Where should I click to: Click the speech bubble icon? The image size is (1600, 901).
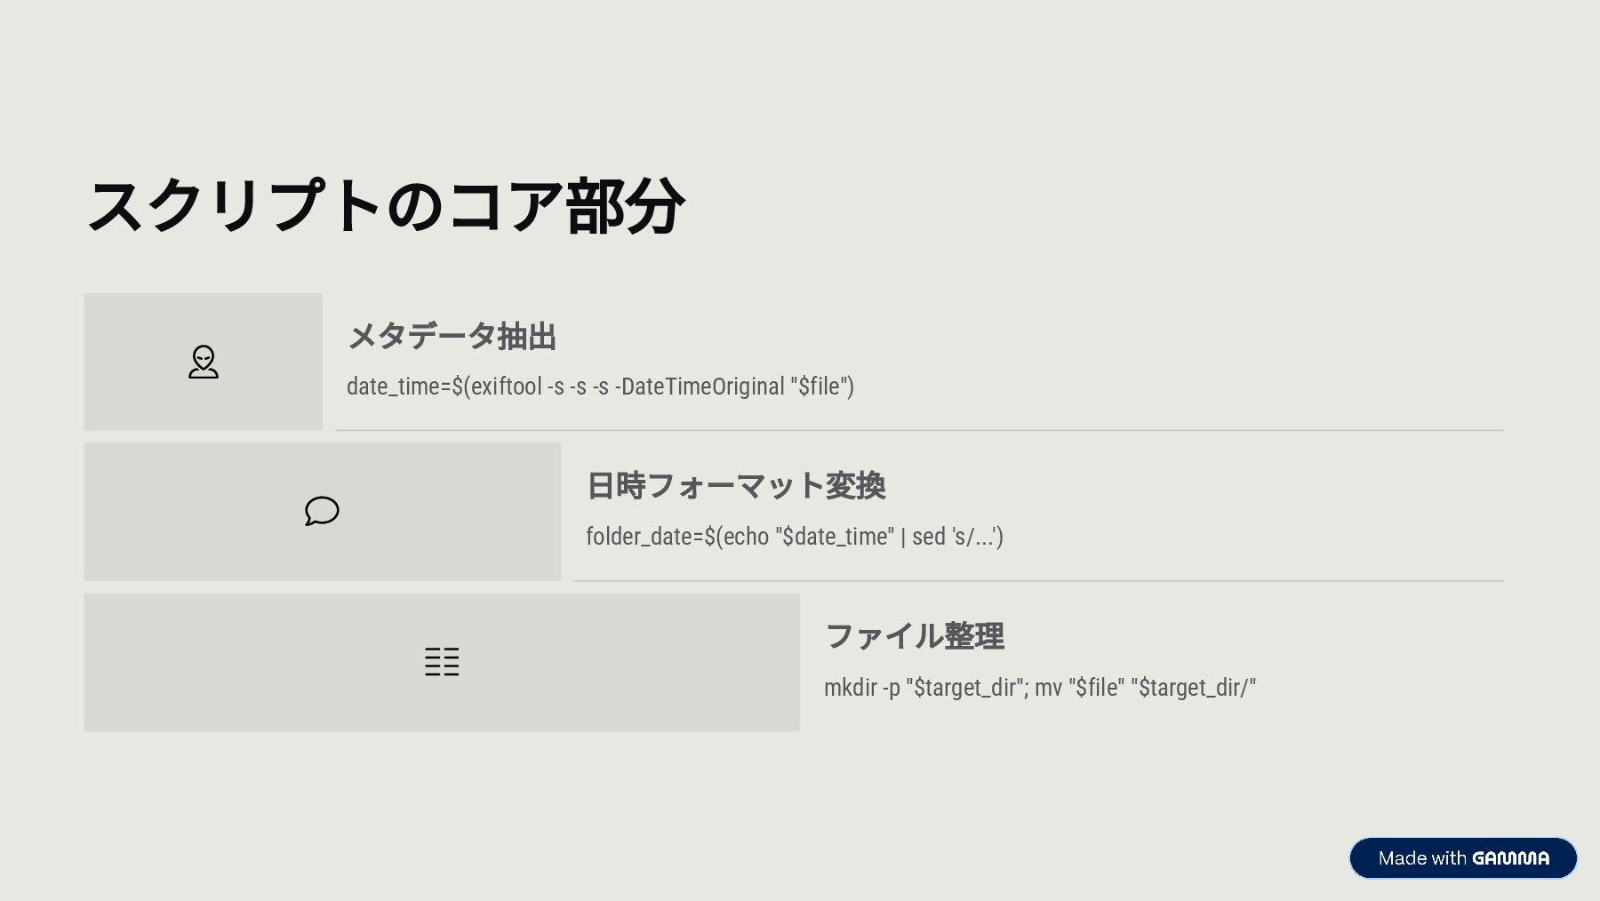322,511
